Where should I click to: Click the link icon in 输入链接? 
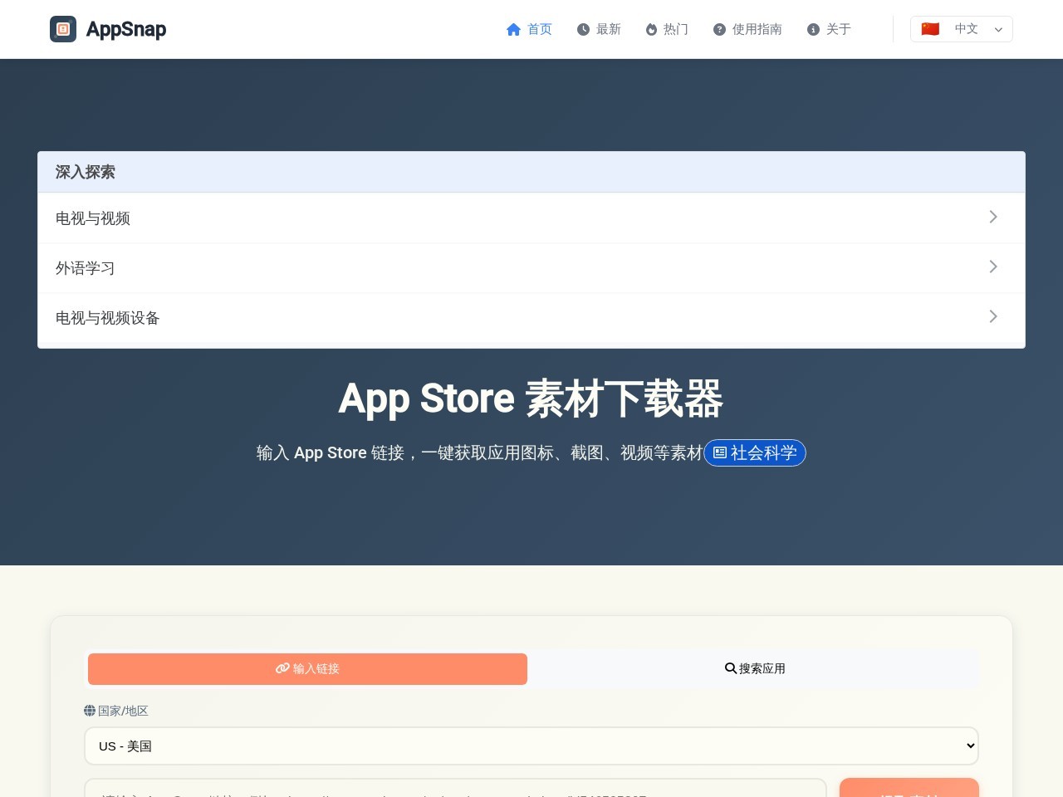(282, 668)
